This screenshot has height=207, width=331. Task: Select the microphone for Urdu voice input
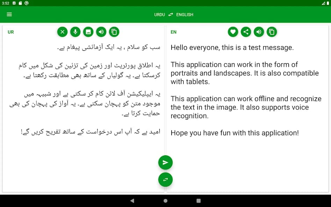pyautogui.click(x=75, y=32)
